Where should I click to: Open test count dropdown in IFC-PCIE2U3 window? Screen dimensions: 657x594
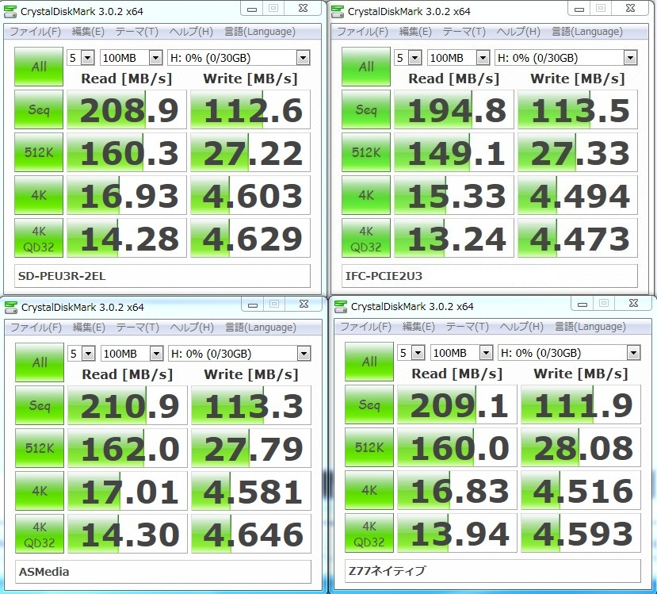click(408, 58)
